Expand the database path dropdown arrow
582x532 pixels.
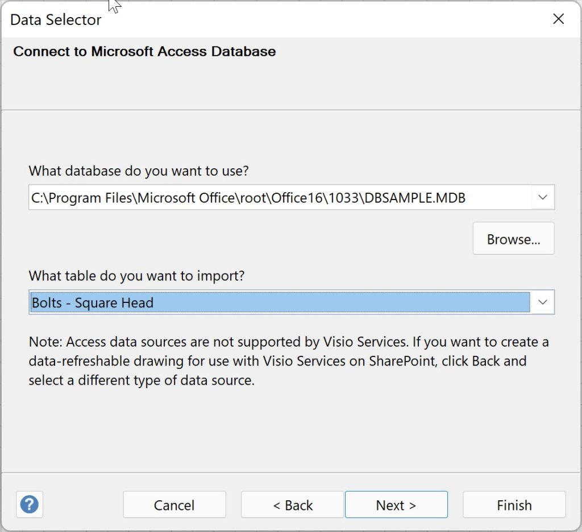[542, 197]
